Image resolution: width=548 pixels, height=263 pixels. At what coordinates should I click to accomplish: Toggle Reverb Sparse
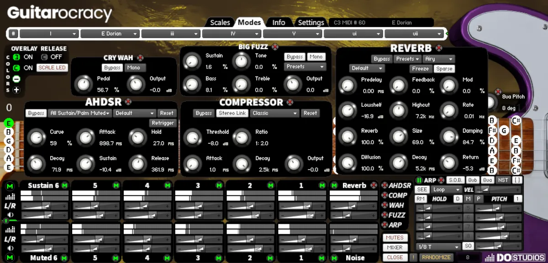pos(444,68)
